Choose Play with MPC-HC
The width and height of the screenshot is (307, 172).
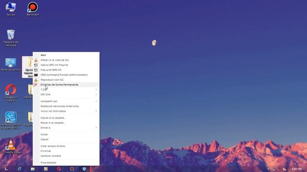point(66,70)
